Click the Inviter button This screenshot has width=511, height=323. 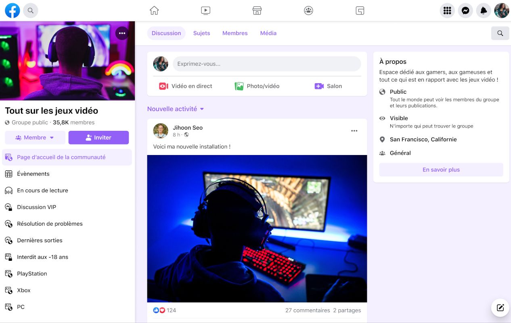(98, 137)
